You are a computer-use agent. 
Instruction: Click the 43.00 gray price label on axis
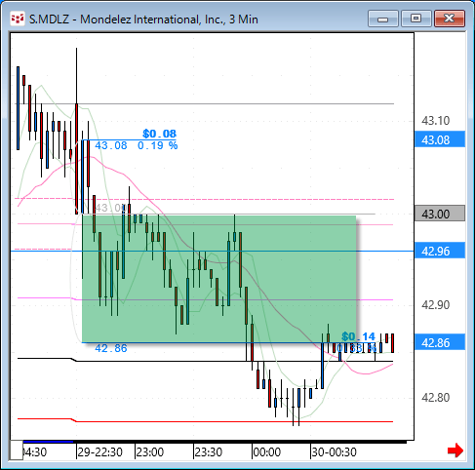pyautogui.click(x=440, y=214)
